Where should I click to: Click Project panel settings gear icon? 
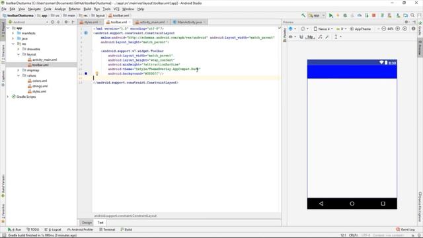click(x=66, y=22)
